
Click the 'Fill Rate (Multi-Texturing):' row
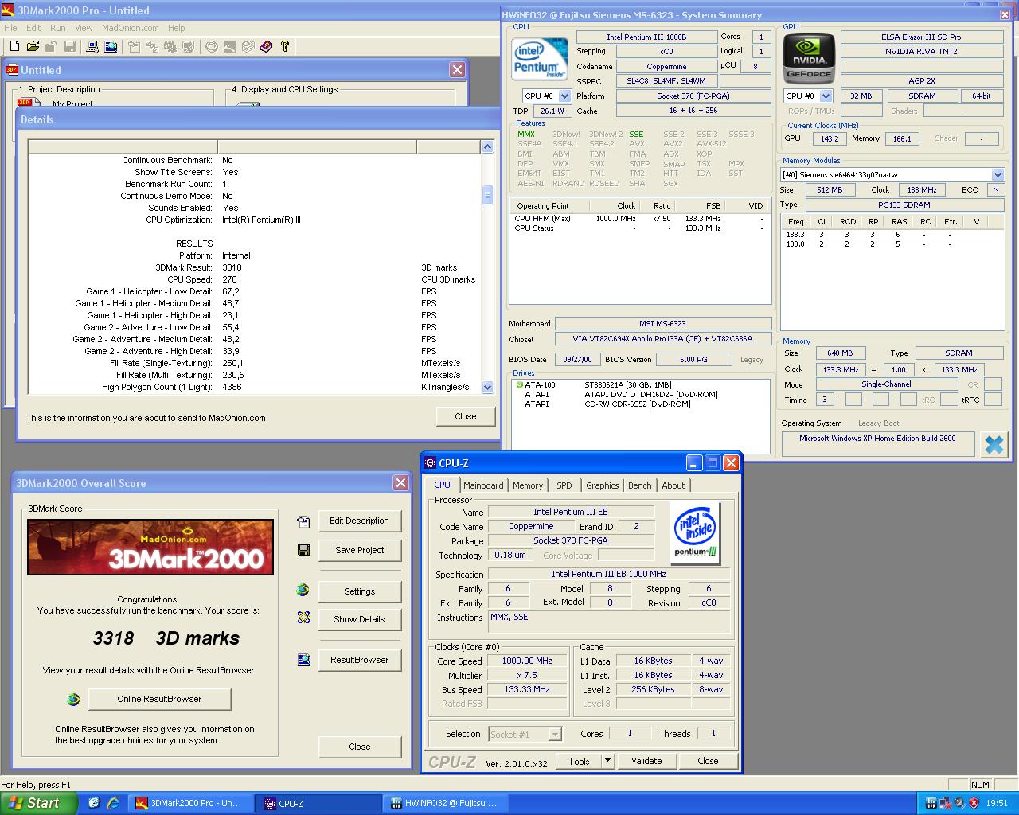255,375
